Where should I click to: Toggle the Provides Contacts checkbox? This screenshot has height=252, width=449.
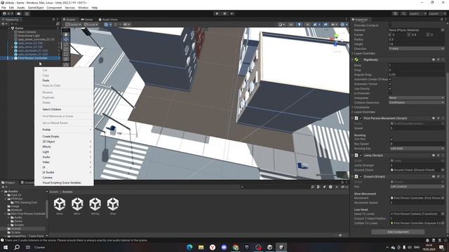[x=390, y=25]
